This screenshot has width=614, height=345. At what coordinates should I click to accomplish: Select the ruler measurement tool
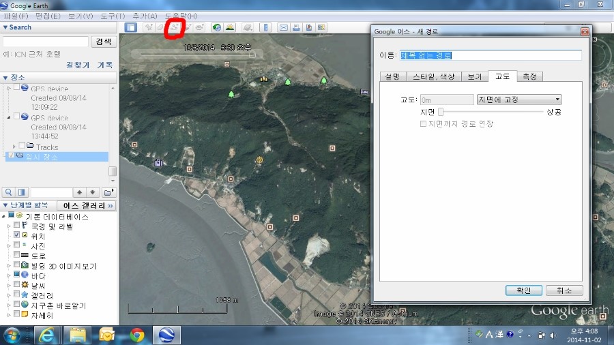(265, 27)
